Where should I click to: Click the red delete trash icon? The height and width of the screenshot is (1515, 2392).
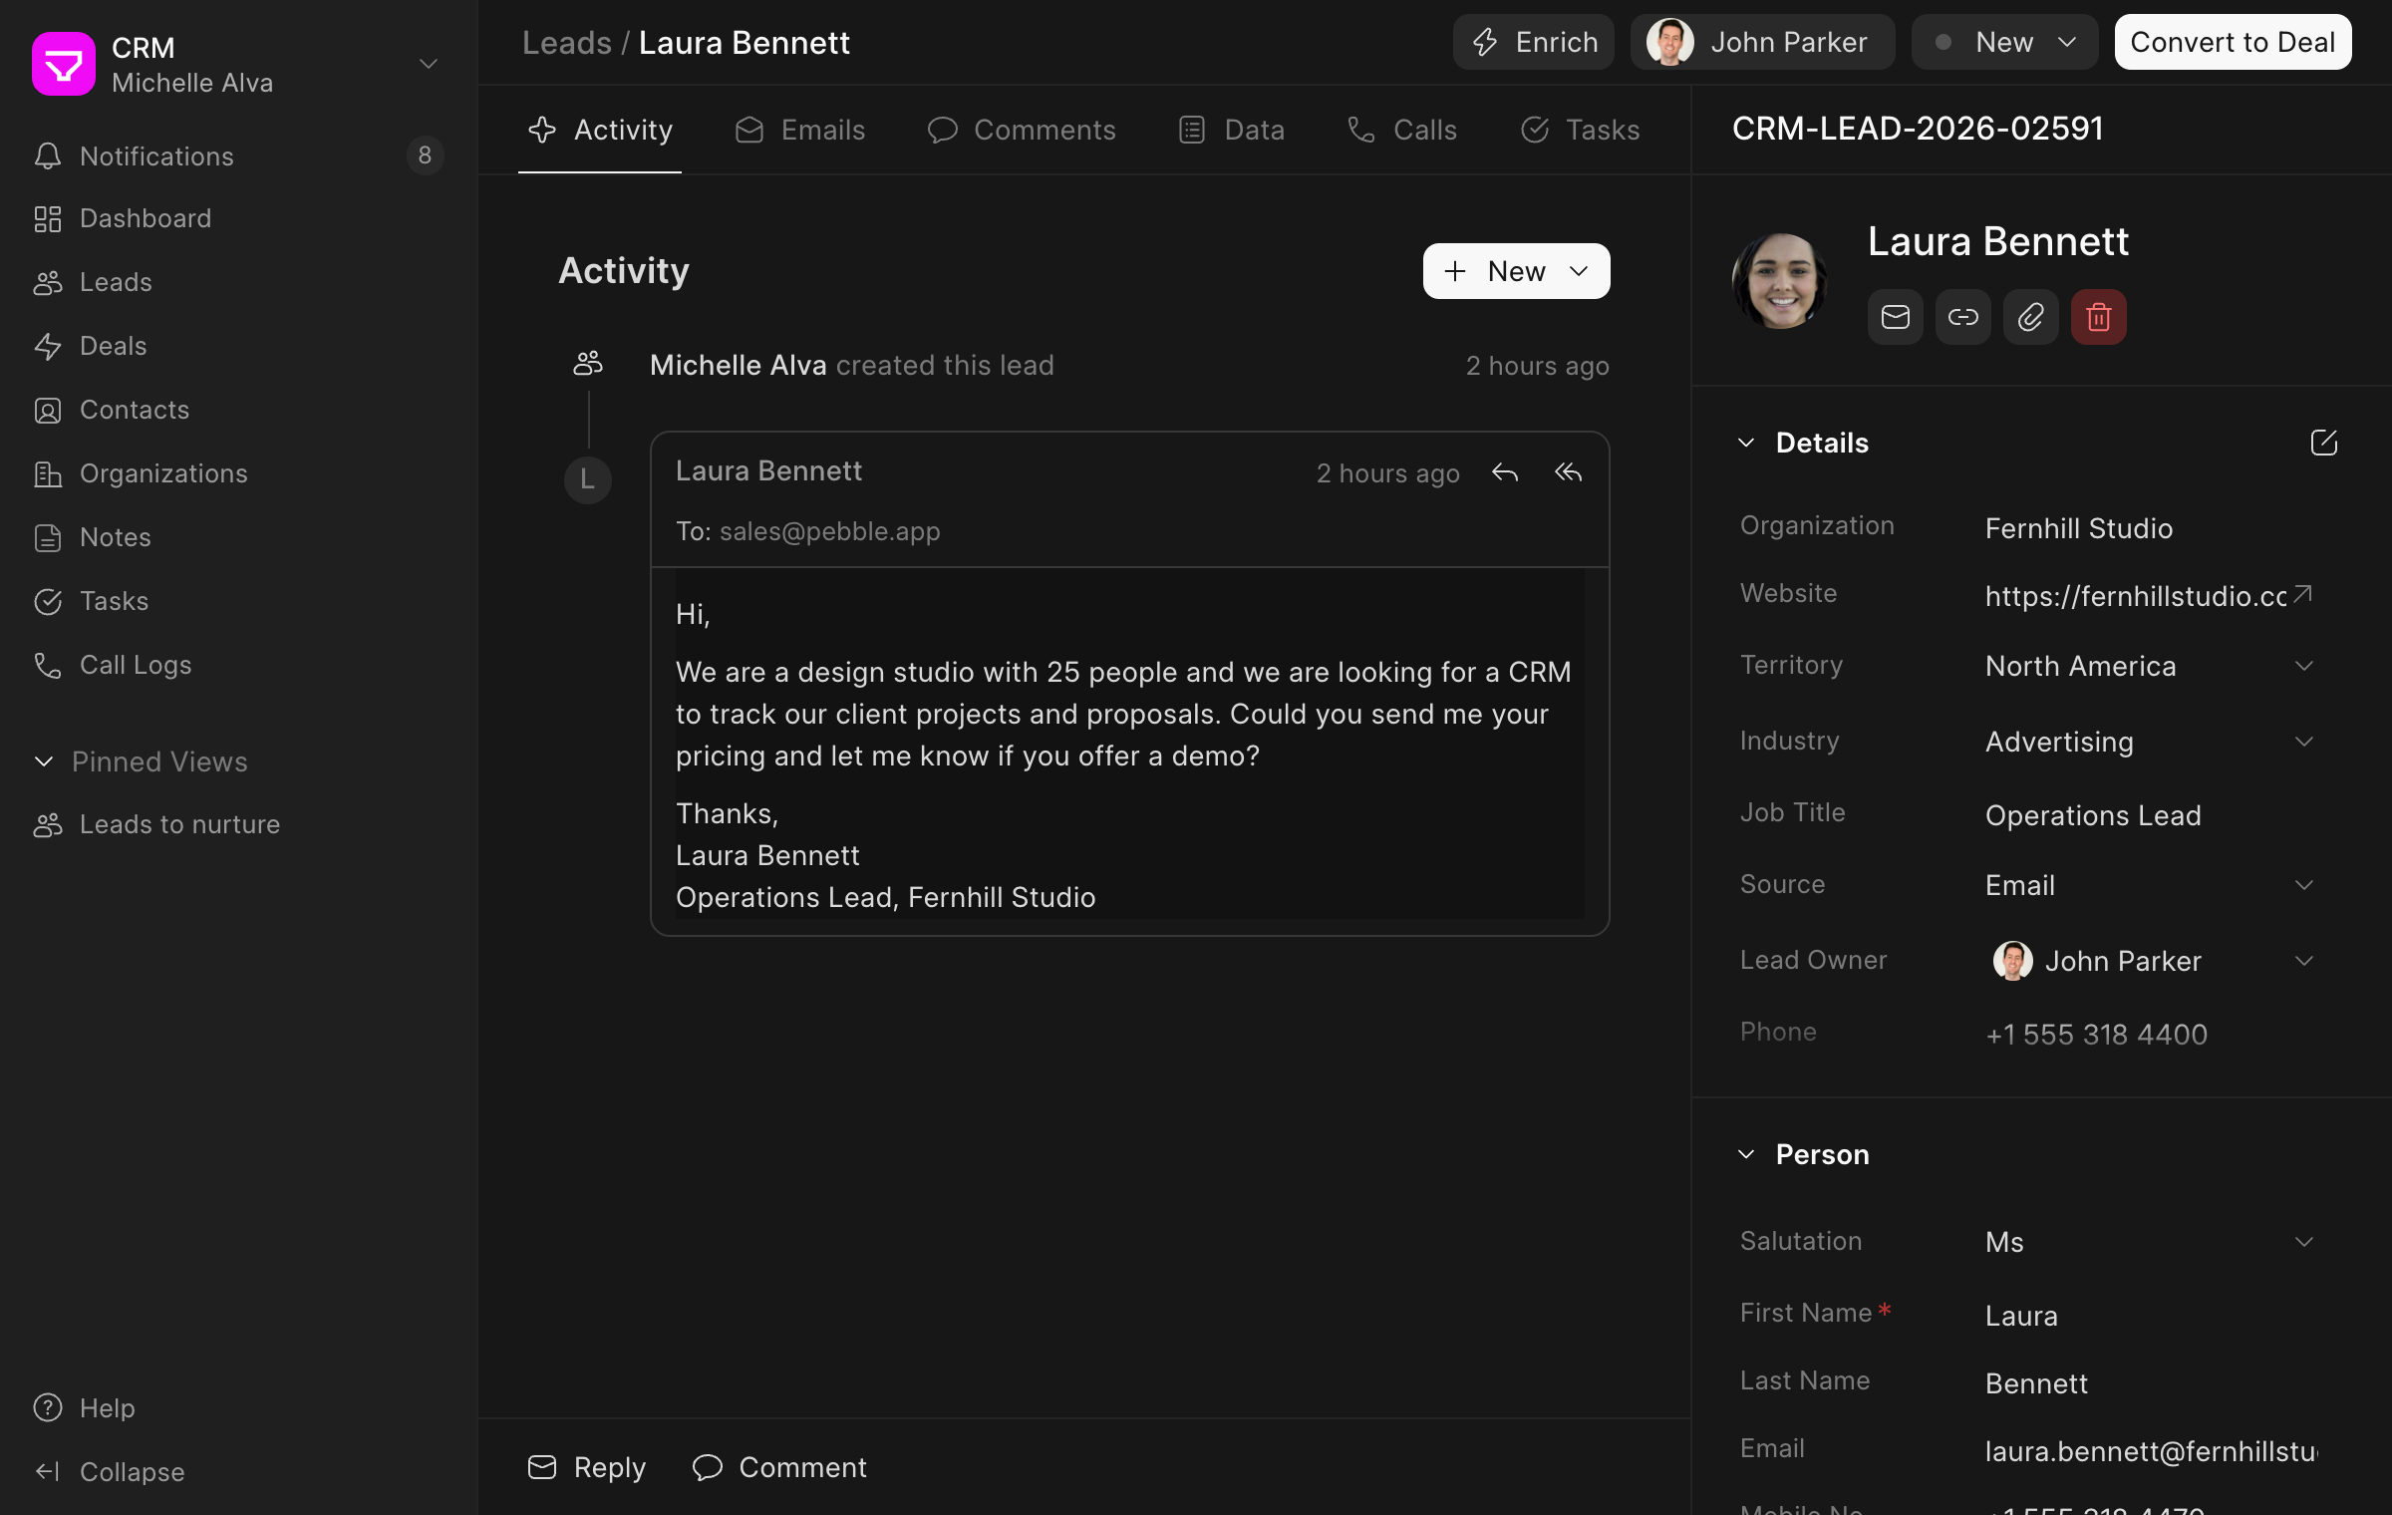pyautogui.click(x=2098, y=317)
